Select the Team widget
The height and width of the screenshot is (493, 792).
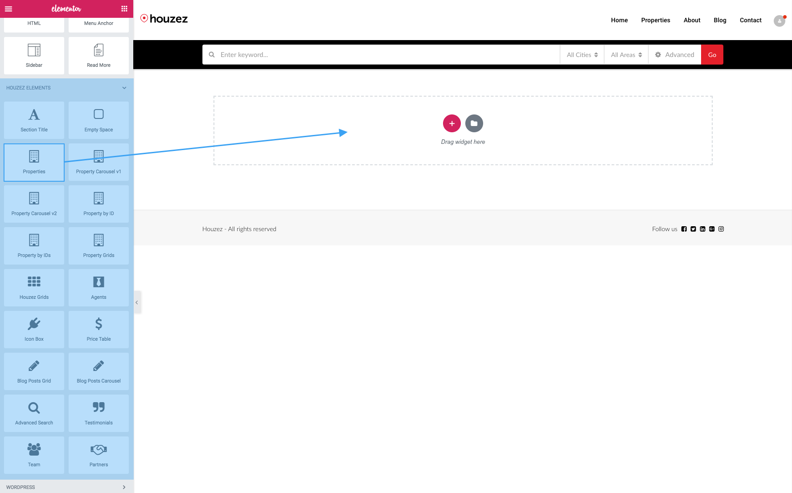point(34,455)
